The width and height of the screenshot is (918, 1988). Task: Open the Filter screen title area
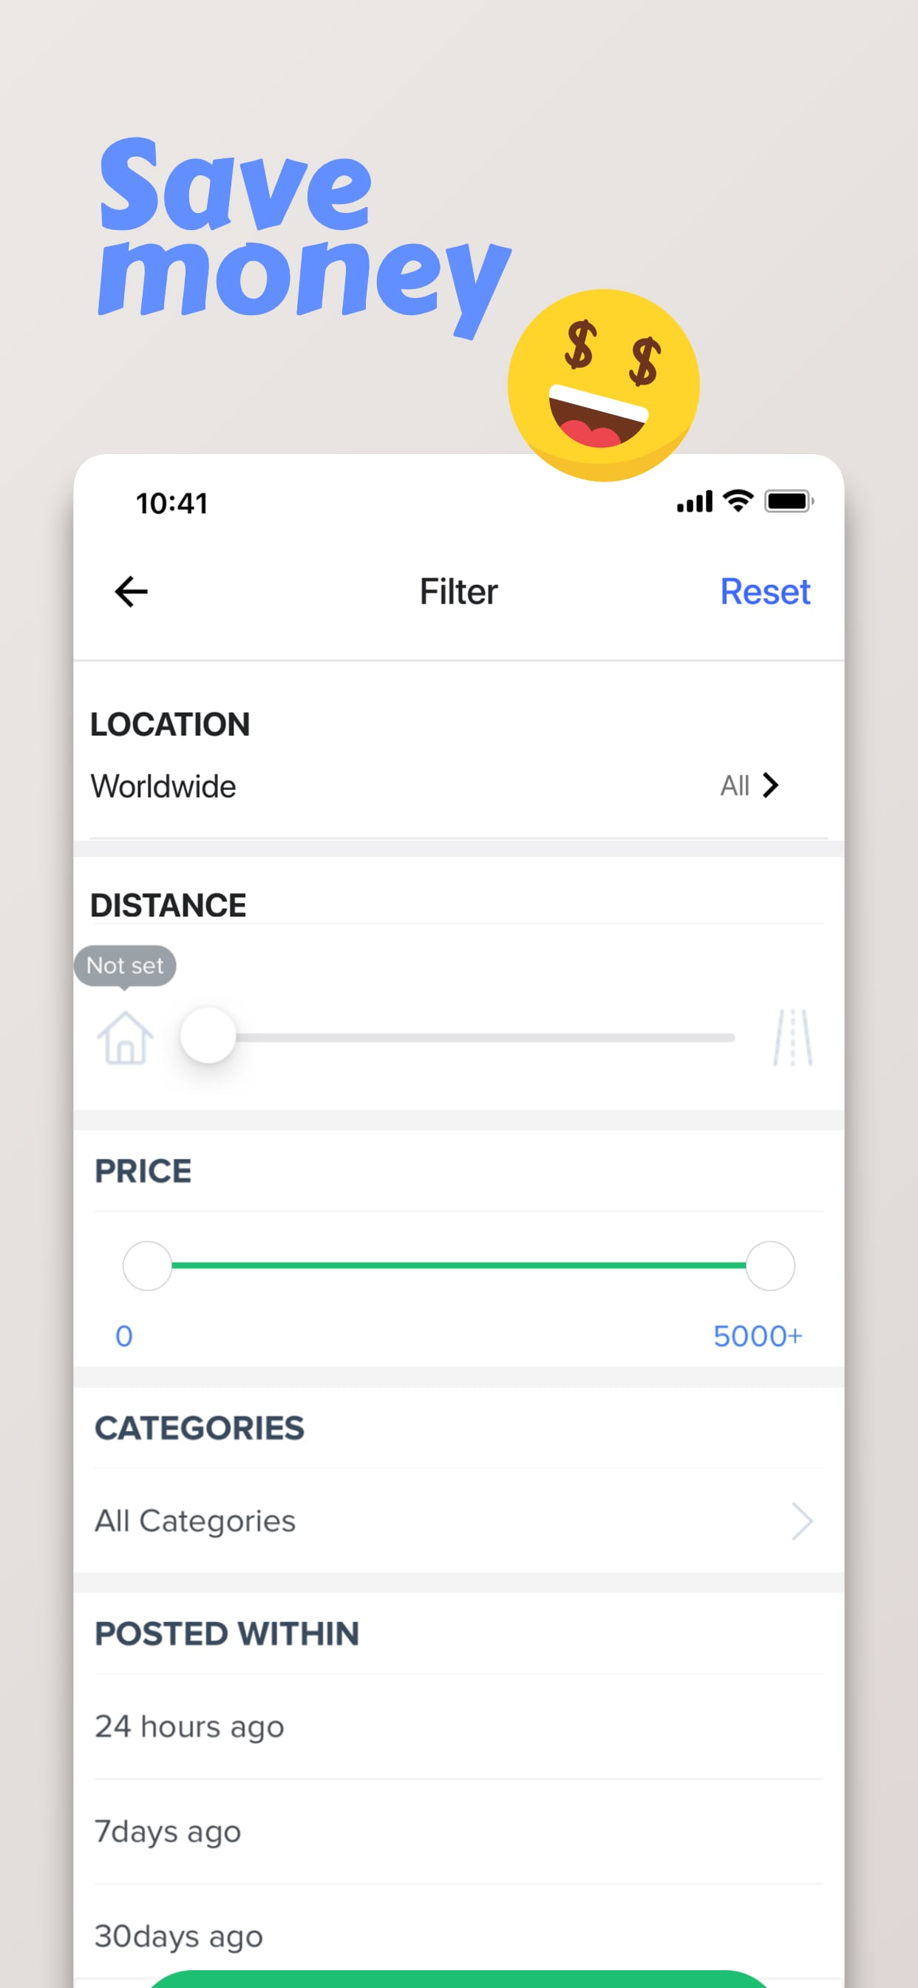click(x=458, y=591)
